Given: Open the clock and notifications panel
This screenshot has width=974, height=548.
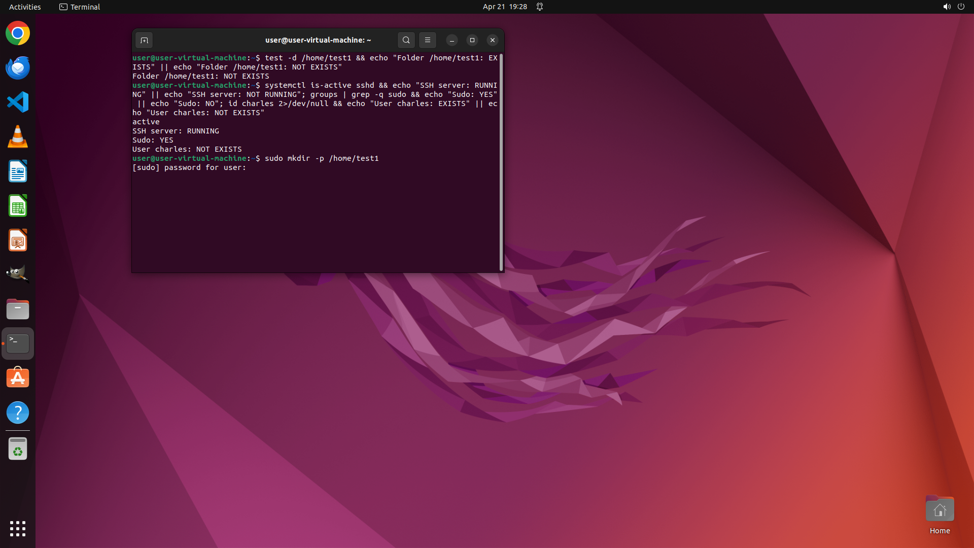Looking at the screenshot, I should 505,7.
